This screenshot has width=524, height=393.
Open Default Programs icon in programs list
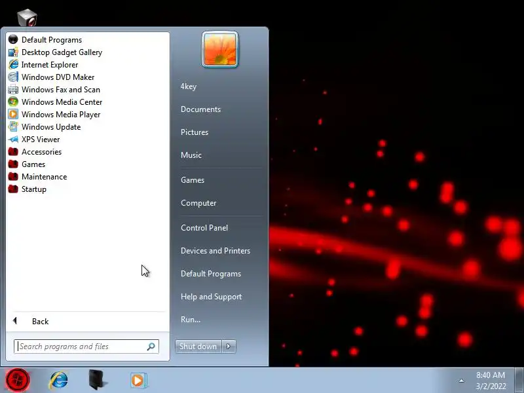(13, 39)
